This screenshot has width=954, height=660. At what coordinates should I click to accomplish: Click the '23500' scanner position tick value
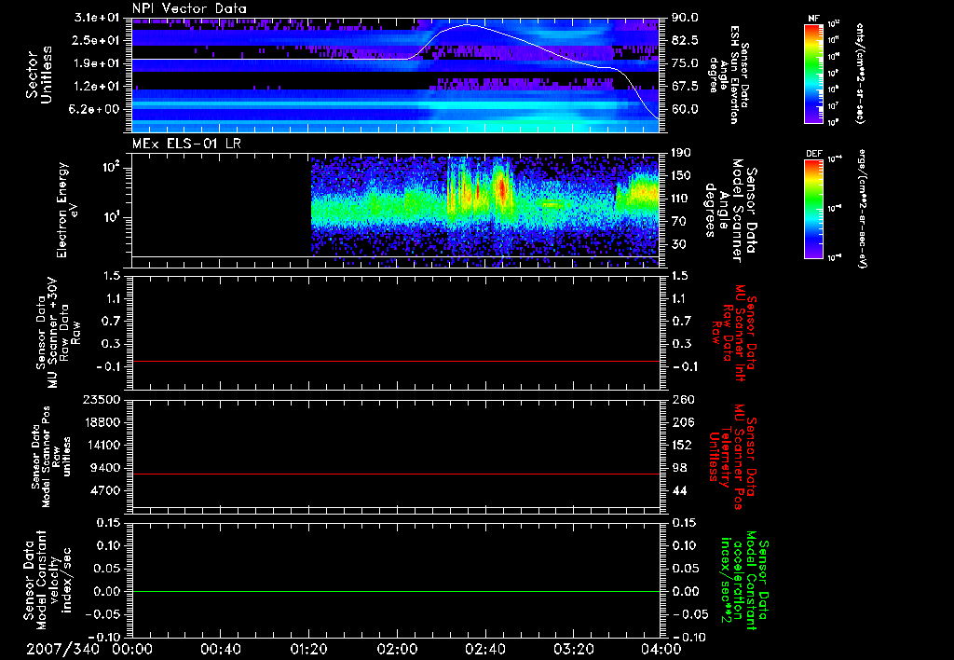(102, 399)
